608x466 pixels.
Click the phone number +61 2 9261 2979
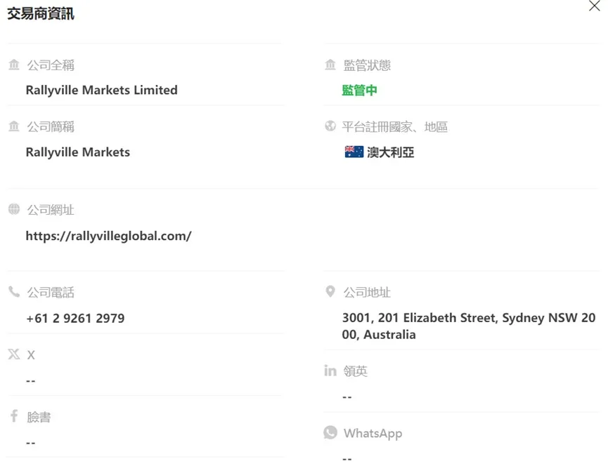coord(75,319)
